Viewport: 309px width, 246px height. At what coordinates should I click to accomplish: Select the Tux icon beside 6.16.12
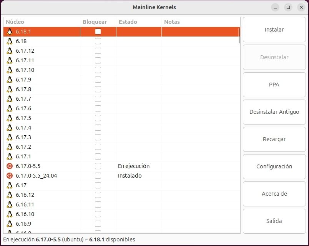[9, 195]
